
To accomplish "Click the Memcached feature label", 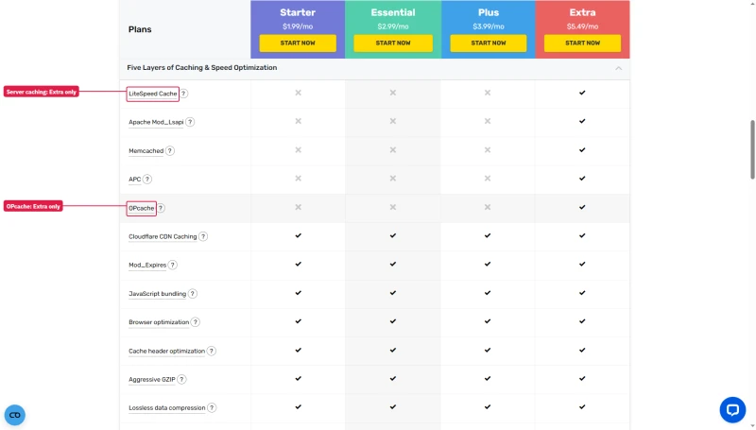I will (146, 151).
